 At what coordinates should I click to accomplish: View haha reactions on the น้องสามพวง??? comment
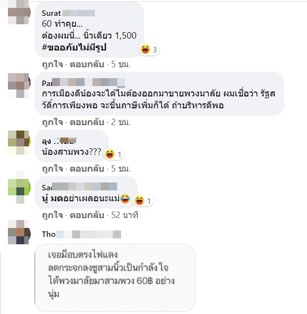(114, 154)
